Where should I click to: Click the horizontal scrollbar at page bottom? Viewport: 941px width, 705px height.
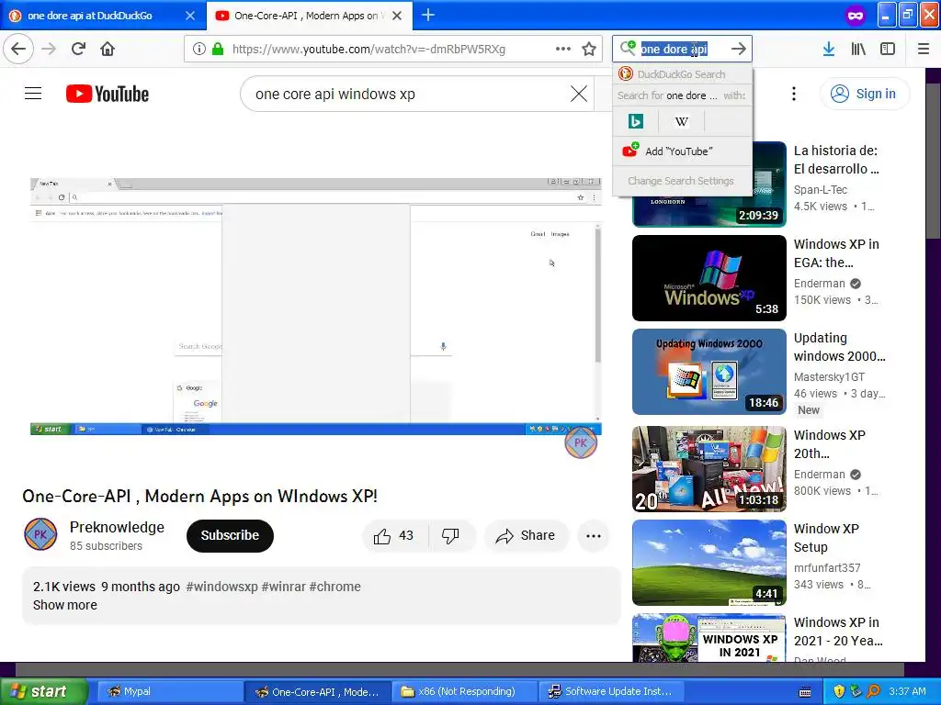click(459, 669)
